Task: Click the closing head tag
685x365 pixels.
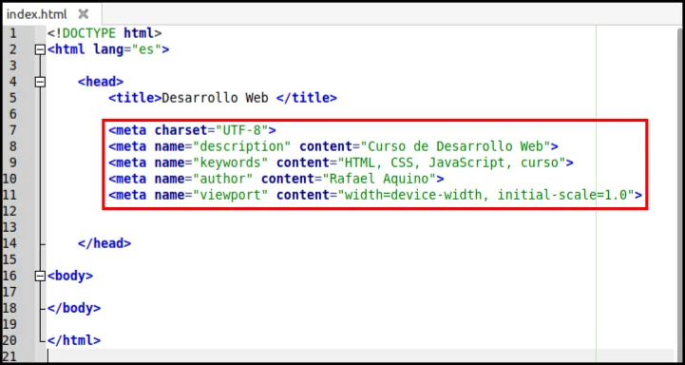Action: coord(105,243)
